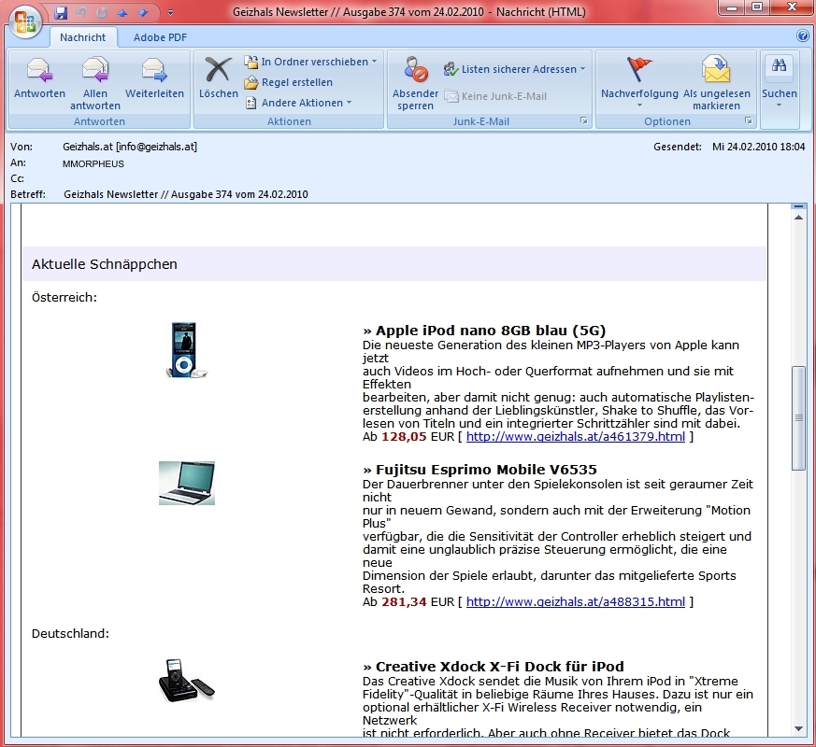This screenshot has height=747, width=816.
Task: Click the message scroll down arrow
Action: (798, 729)
